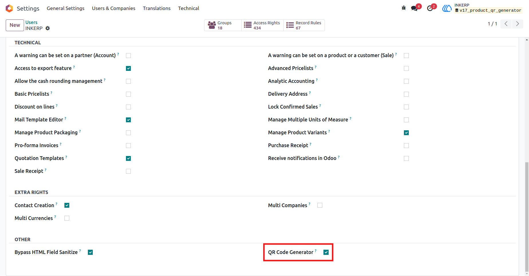Open the gear actions menu beside INKERP
Image resolution: width=529 pixels, height=276 pixels.
pos(48,28)
